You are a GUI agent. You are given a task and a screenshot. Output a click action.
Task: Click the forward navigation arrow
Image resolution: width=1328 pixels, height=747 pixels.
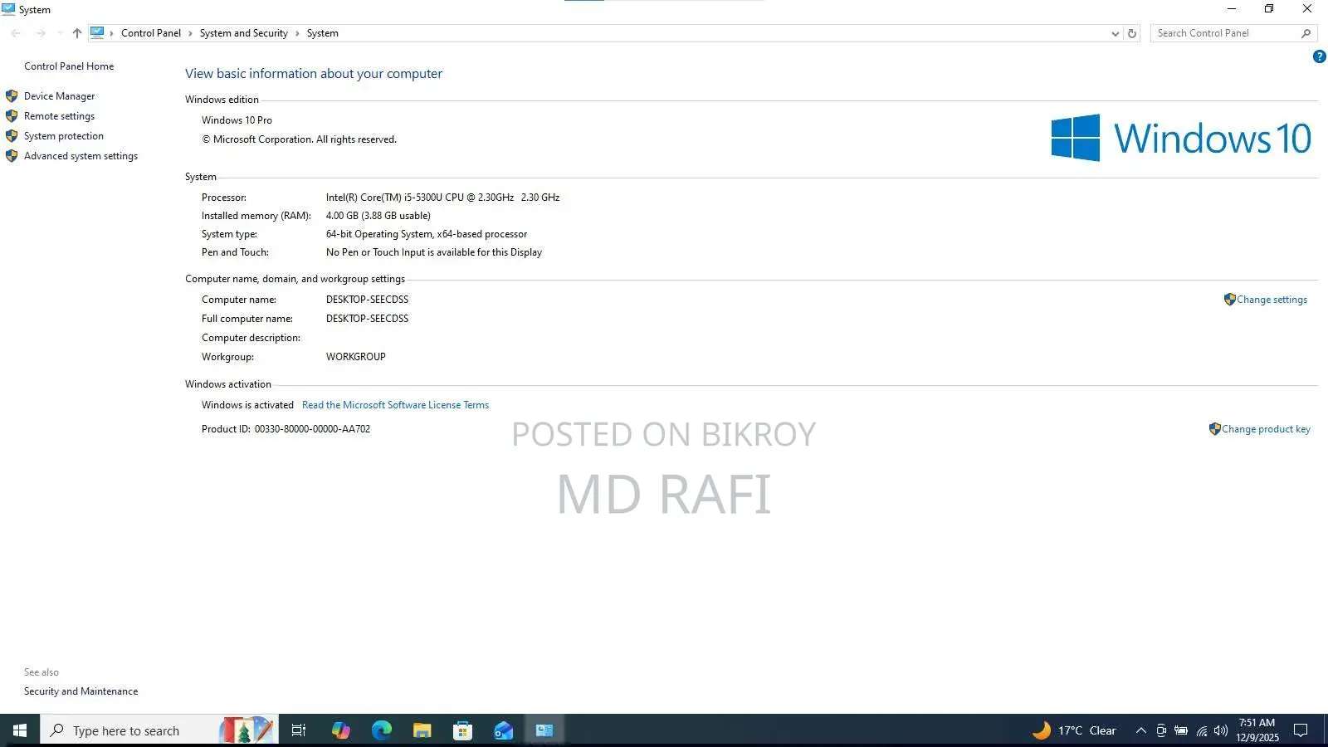(x=41, y=33)
